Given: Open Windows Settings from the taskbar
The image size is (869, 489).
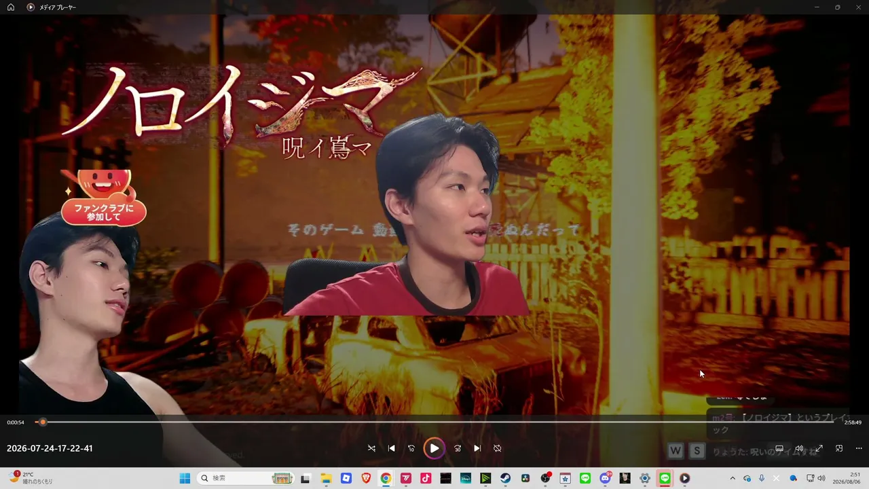Looking at the screenshot, I should (645, 478).
